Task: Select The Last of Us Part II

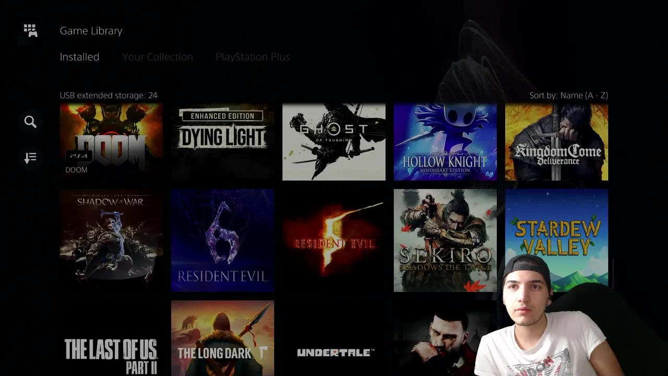Action: [111, 338]
